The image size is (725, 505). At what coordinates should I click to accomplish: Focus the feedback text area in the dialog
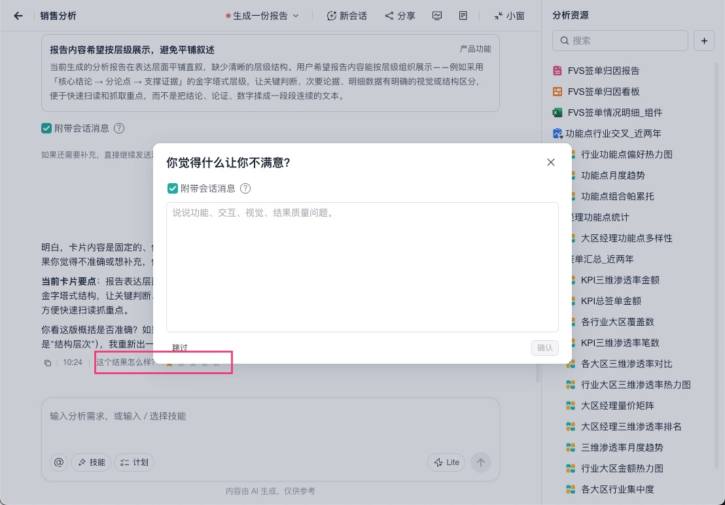[362, 267]
